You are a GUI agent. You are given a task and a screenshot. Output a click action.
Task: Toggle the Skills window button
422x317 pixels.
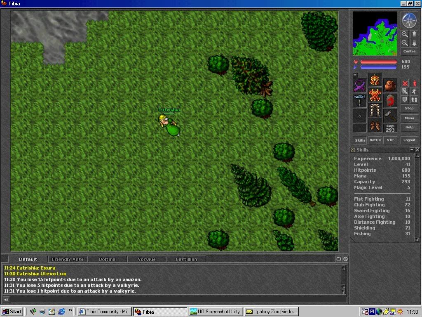(360, 140)
